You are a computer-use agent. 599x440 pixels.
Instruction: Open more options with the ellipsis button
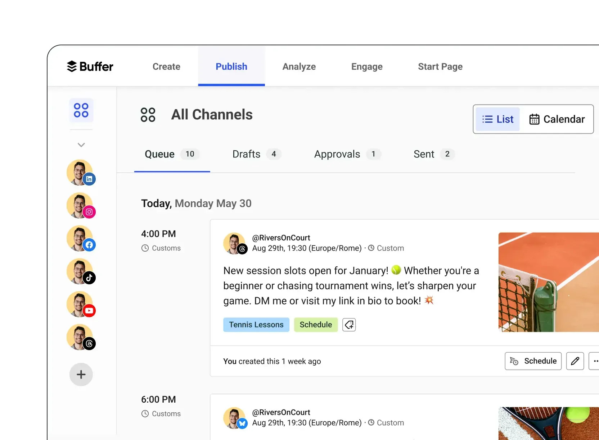(x=595, y=361)
